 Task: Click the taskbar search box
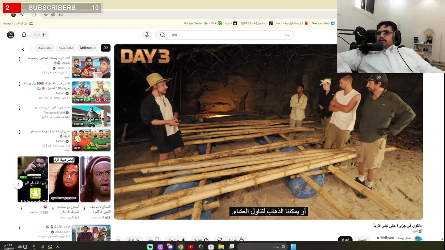[262, 247]
